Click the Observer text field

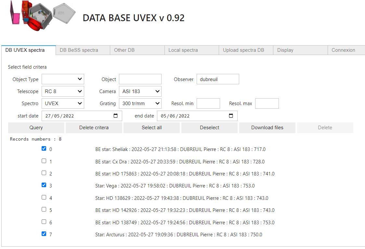pos(218,79)
